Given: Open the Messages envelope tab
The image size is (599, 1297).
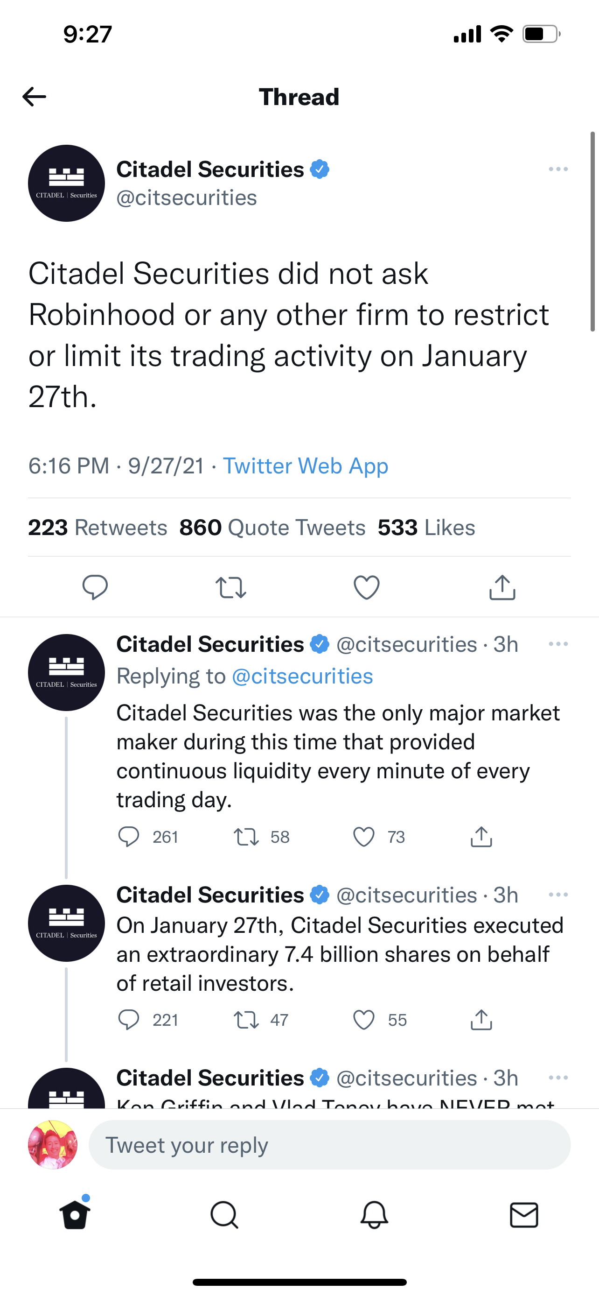Looking at the screenshot, I should [524, 1214].
